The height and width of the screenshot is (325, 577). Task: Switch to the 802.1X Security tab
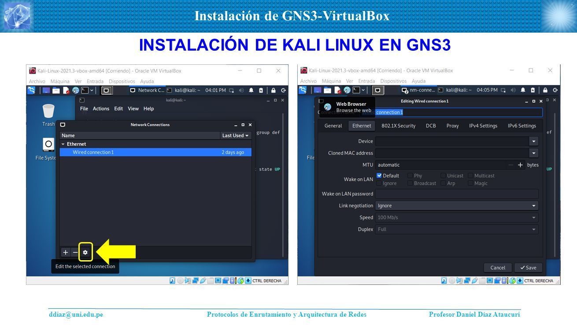coord(398,126)
